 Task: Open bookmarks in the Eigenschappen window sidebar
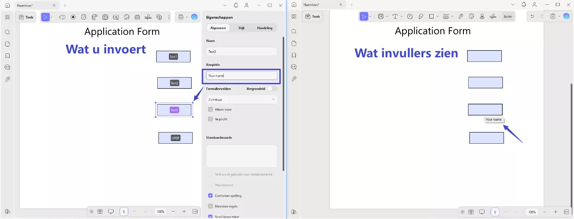click(7, 56)
